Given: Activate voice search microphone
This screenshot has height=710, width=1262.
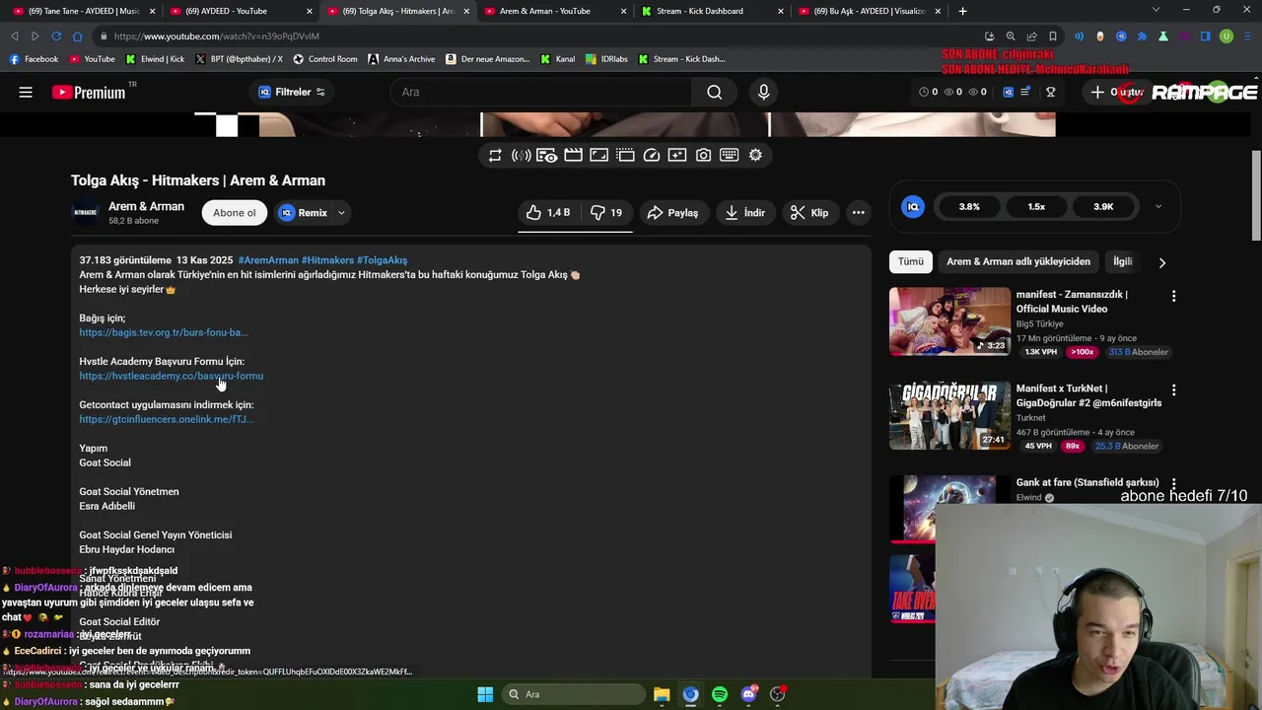Looking at the screenshot, I should (763, 92).
